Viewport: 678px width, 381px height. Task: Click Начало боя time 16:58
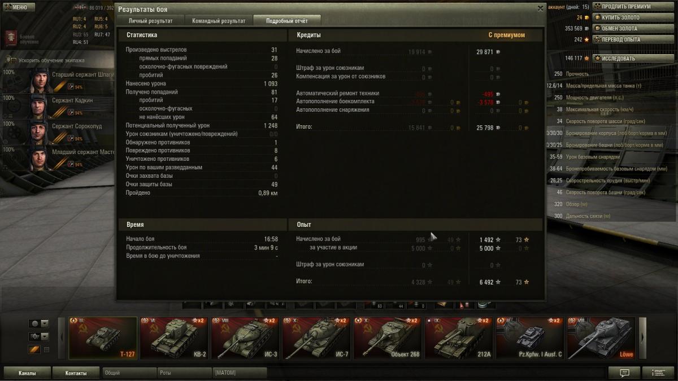point(271,239)
